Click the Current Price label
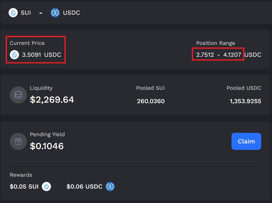This screenshot has height=203, width=272. point(27,43)
